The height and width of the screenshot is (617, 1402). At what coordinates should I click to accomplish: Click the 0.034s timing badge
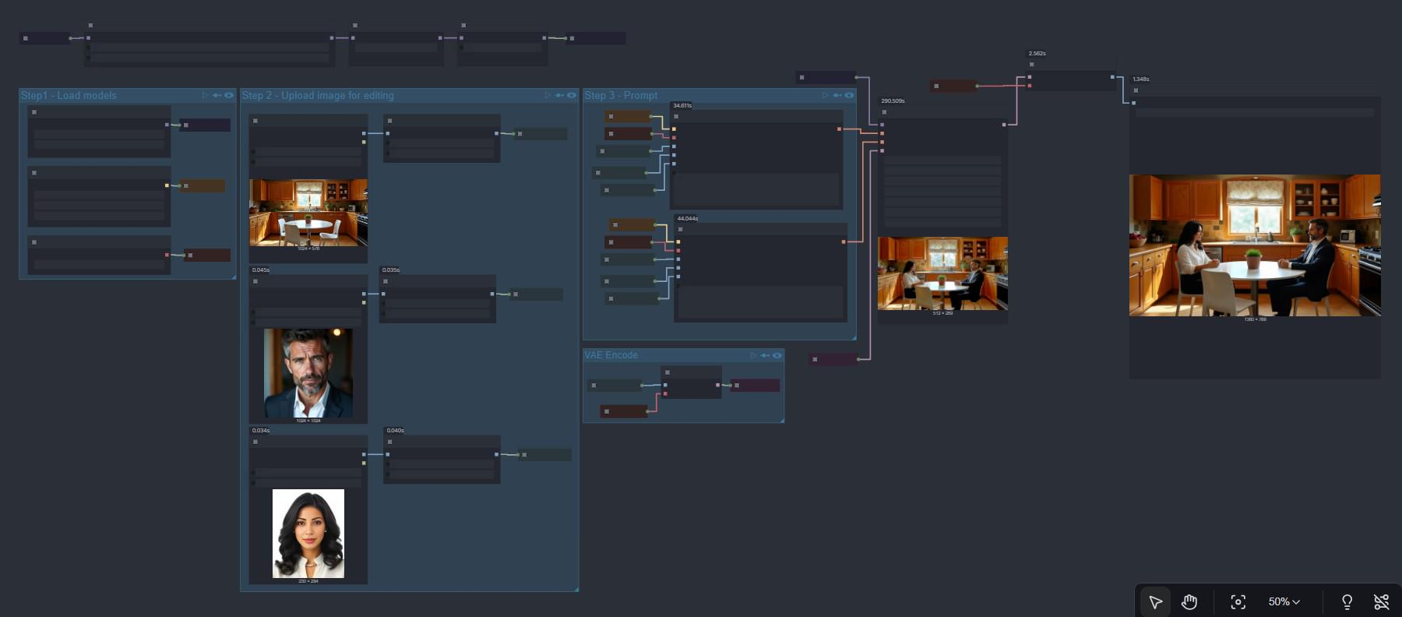pos(261,430)
